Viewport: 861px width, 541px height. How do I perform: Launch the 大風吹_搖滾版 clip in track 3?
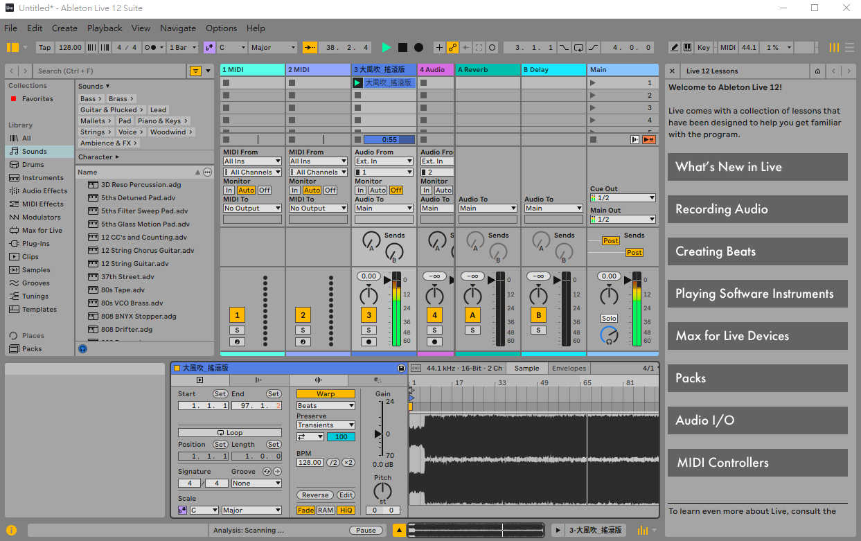pos(357,83)
